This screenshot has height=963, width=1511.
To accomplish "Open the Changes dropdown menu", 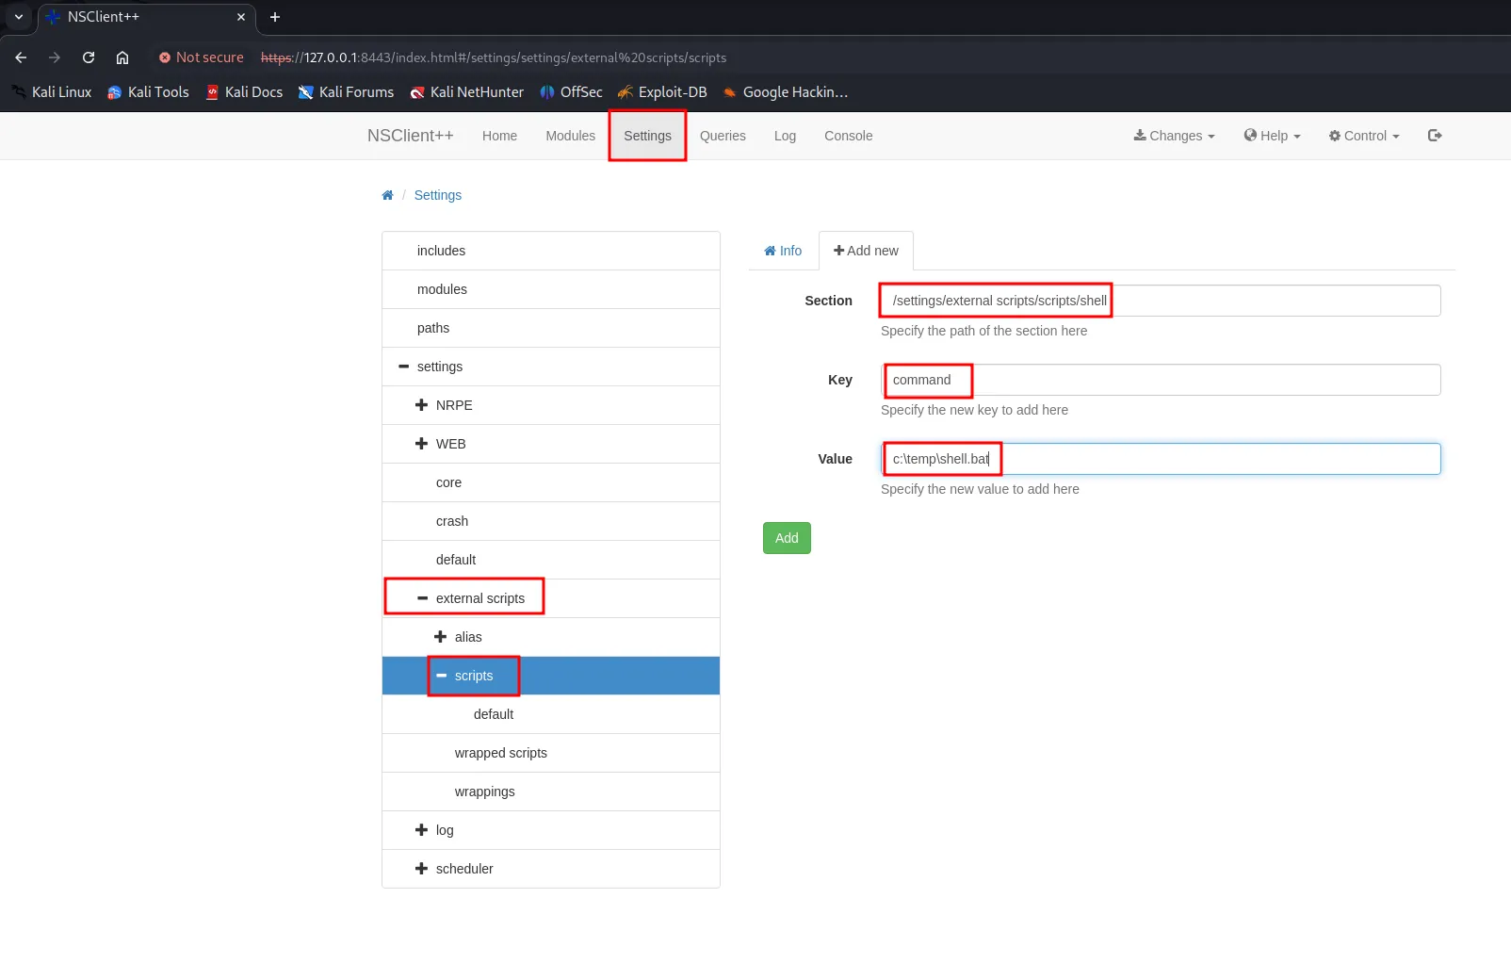I will pos(1174,136).
